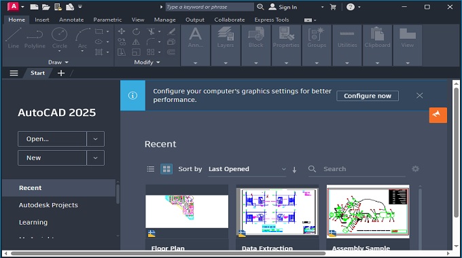Click the info icon on graphics banner
Image resolution: width=462 pixels, height=258 pixels.
132,96
